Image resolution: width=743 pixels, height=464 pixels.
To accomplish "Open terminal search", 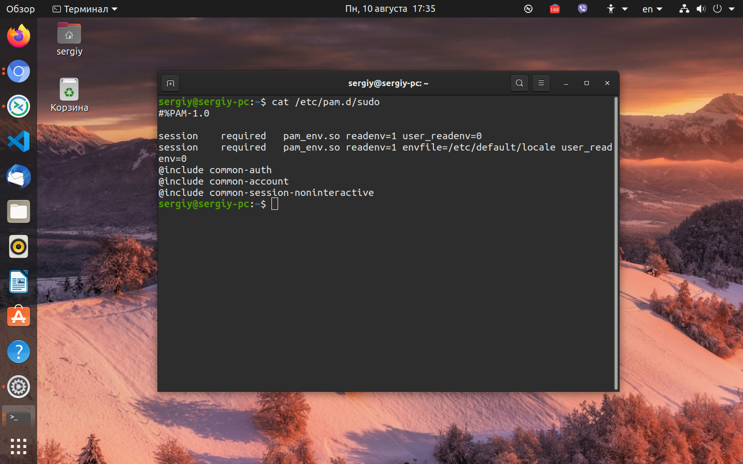I will (x=520, y=83).
